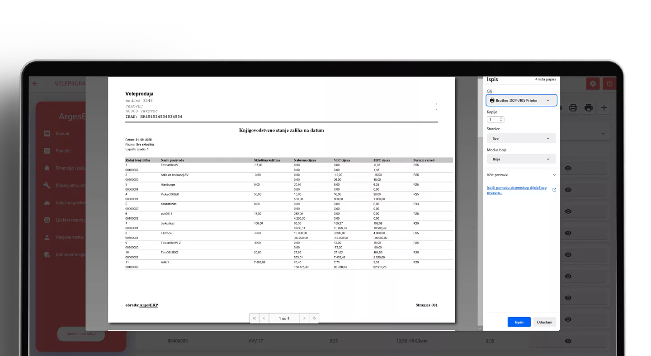Open Ponude in the sidebar menu
The image size is (651, 356).
63,151
